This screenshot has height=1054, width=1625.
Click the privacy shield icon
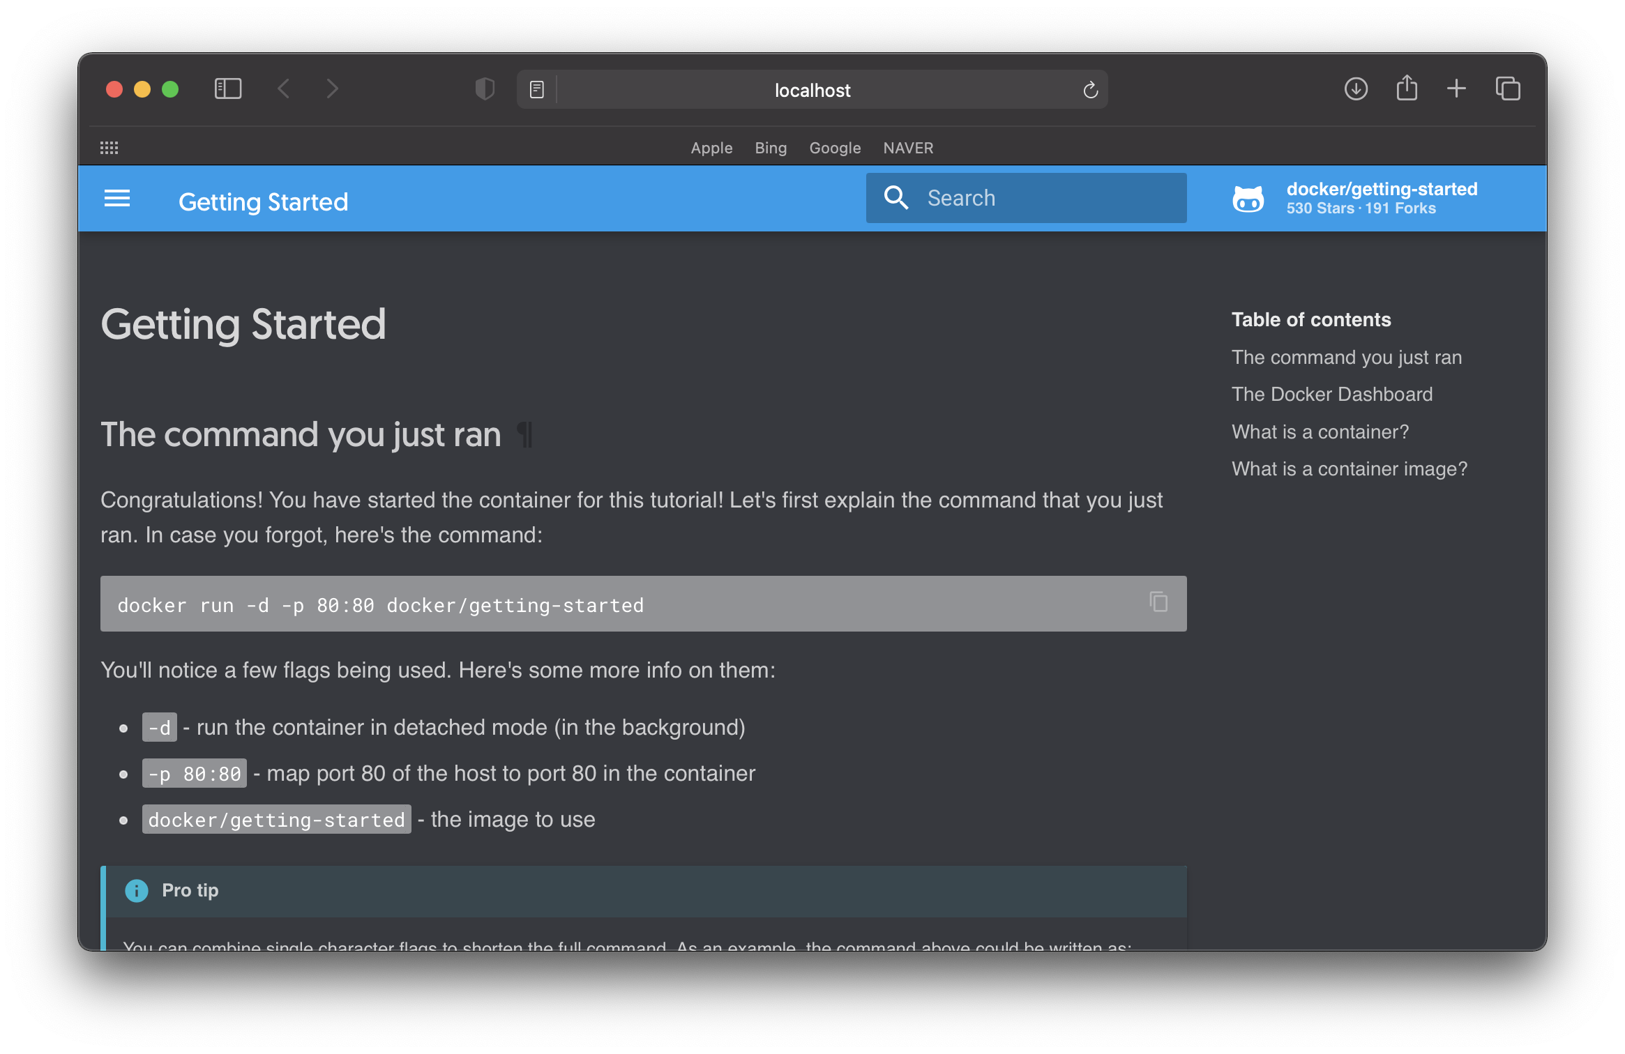(x=485, y=89)
